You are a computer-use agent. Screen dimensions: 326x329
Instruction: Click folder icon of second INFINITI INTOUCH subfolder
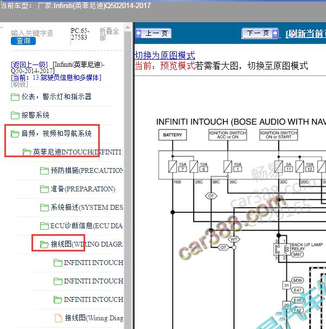(x=58, y=281)
